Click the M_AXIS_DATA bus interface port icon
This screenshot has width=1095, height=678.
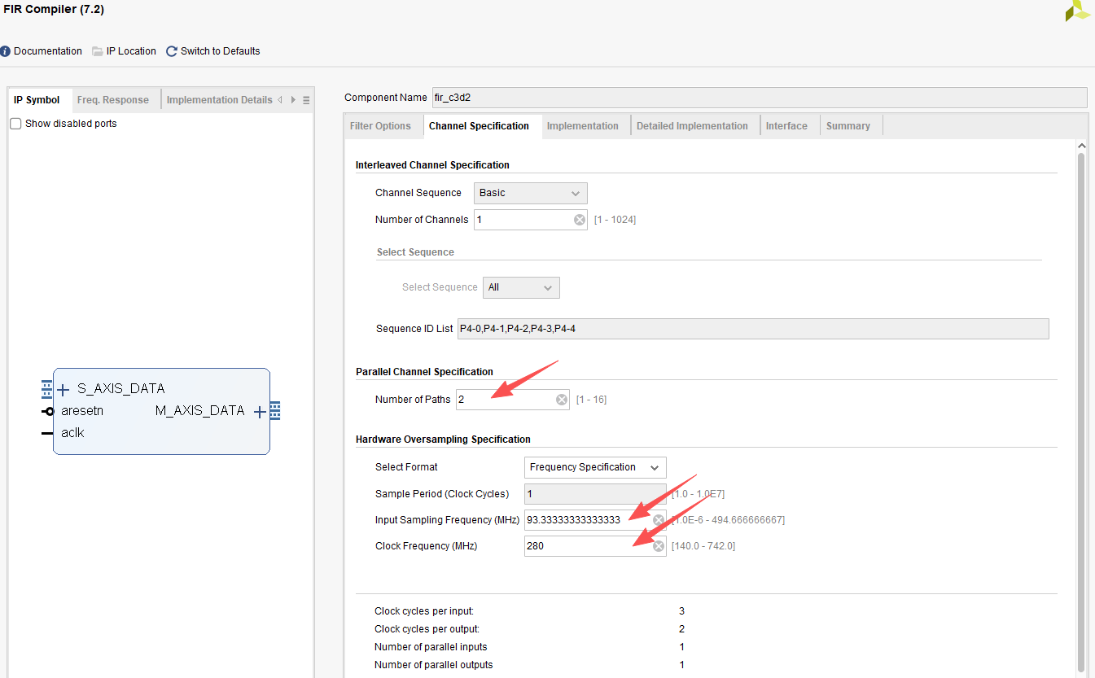coord(275,411)
